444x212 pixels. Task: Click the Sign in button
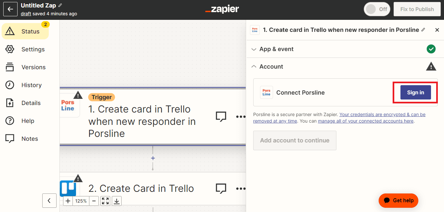coord(415,93)
